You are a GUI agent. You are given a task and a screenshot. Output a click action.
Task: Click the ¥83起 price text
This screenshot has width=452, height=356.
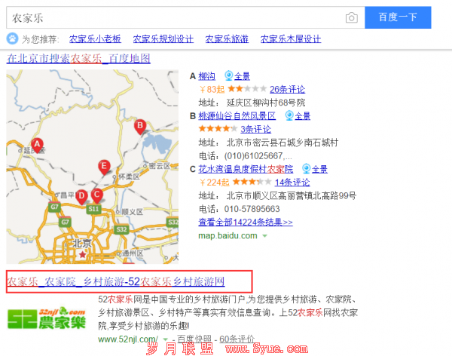click(x=212, y=90)
